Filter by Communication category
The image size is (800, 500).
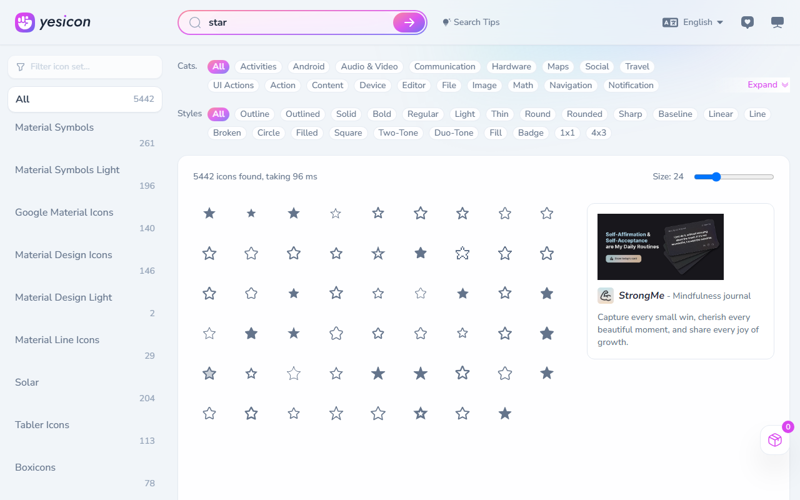(445, 67)
